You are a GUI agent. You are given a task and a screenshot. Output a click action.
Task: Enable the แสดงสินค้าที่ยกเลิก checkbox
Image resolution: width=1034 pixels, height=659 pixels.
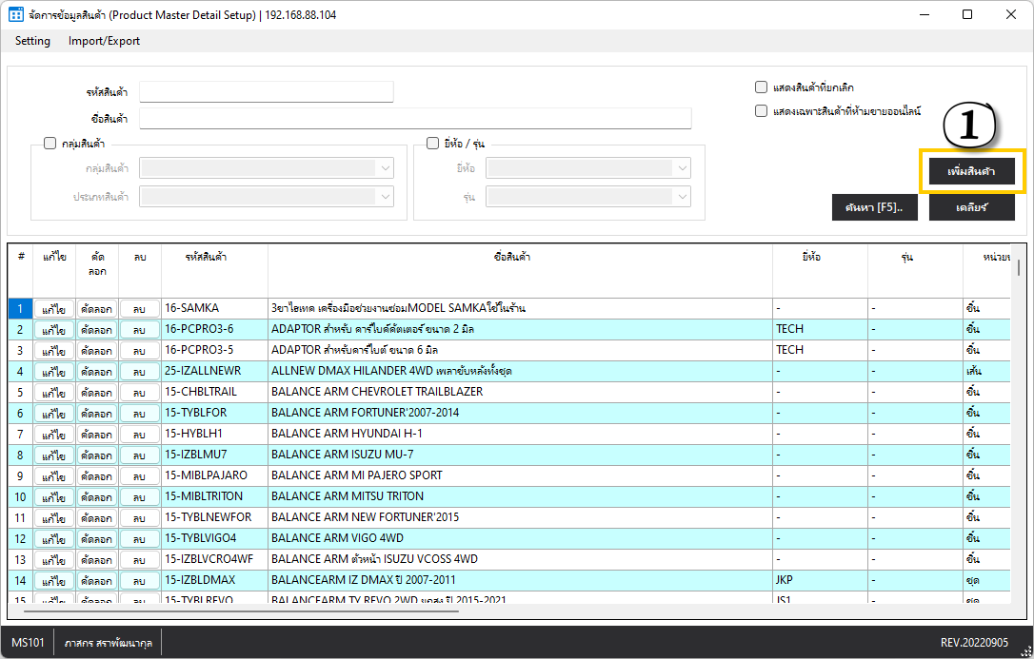pos(761,87)
